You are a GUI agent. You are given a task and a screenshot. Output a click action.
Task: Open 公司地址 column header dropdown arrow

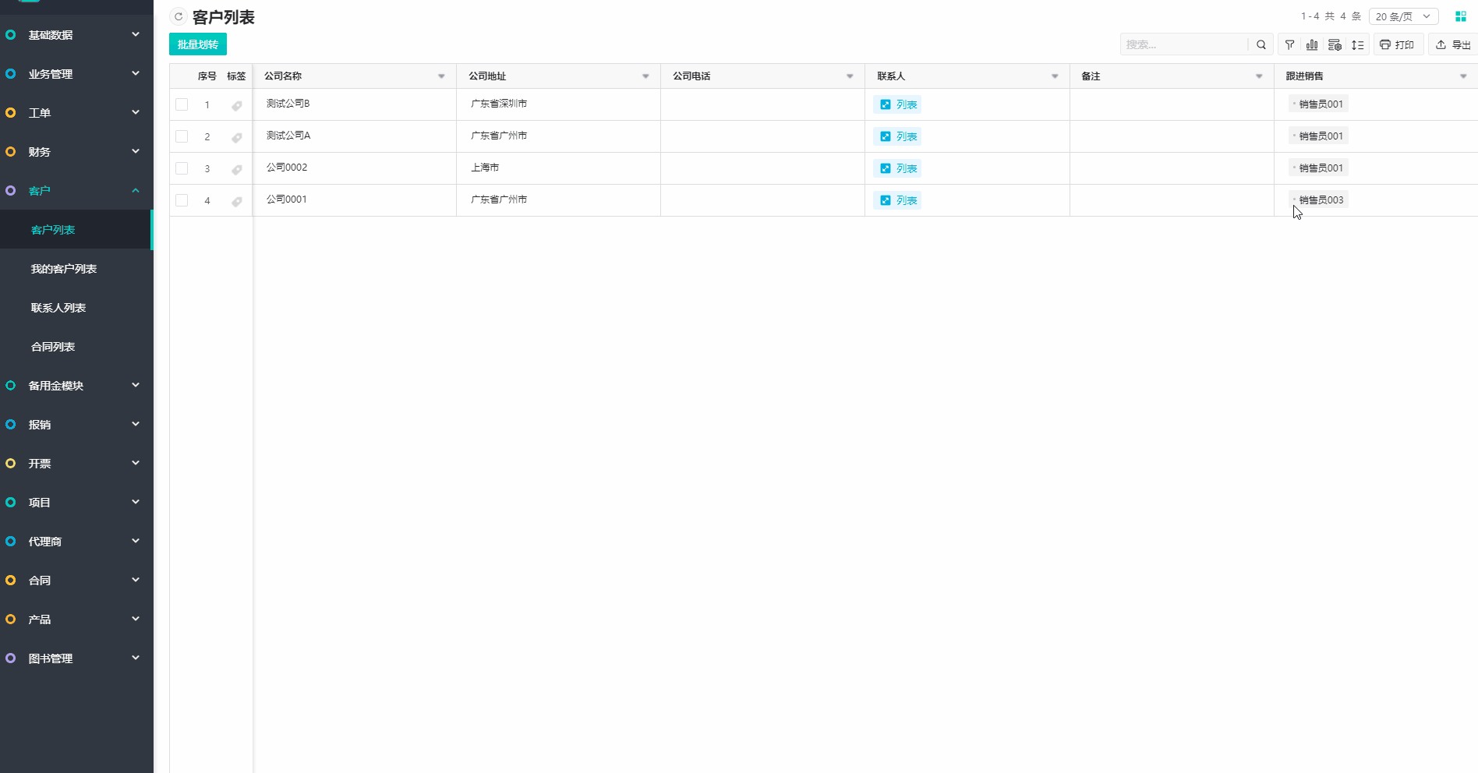pyautogui.click(x=645, y=76)
